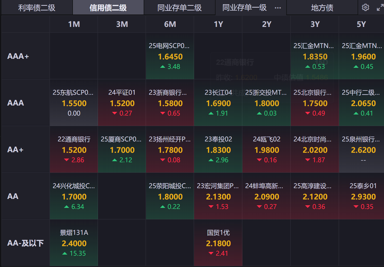Click the 1M maturity column header
This screenshot has height=267, width=384.
(x=74, y=24)
